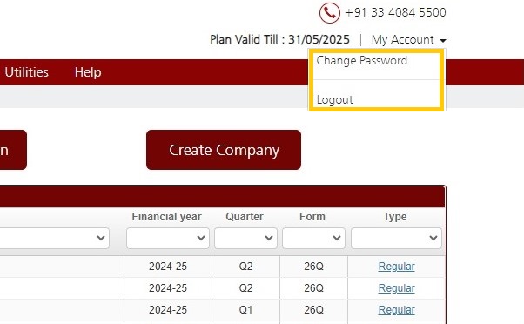Choose Logout from account menu
The width and height of the screenshot is (524, 324).
tap(334, 99)
